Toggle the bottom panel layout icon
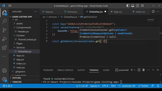Viewport: 162px width, 91px height. (x=133, y=6)
